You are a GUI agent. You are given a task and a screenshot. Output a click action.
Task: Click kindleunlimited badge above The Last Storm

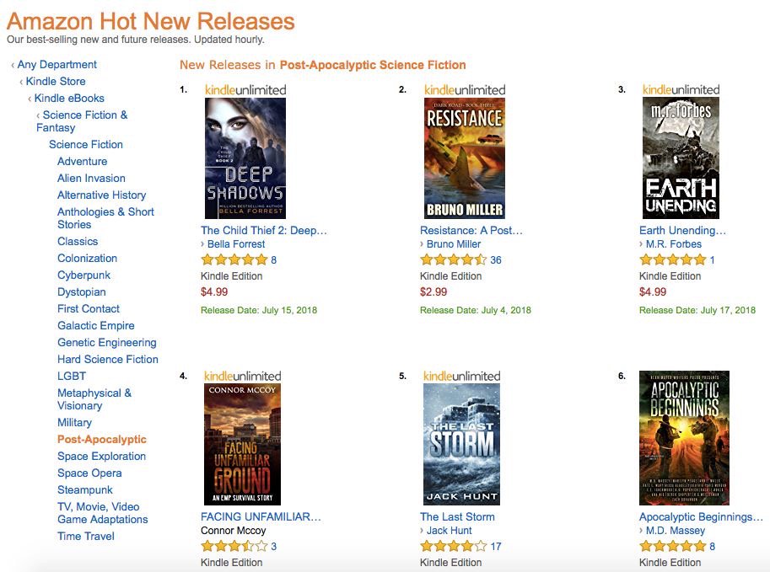pyautogui.click(x=461, y=377)
